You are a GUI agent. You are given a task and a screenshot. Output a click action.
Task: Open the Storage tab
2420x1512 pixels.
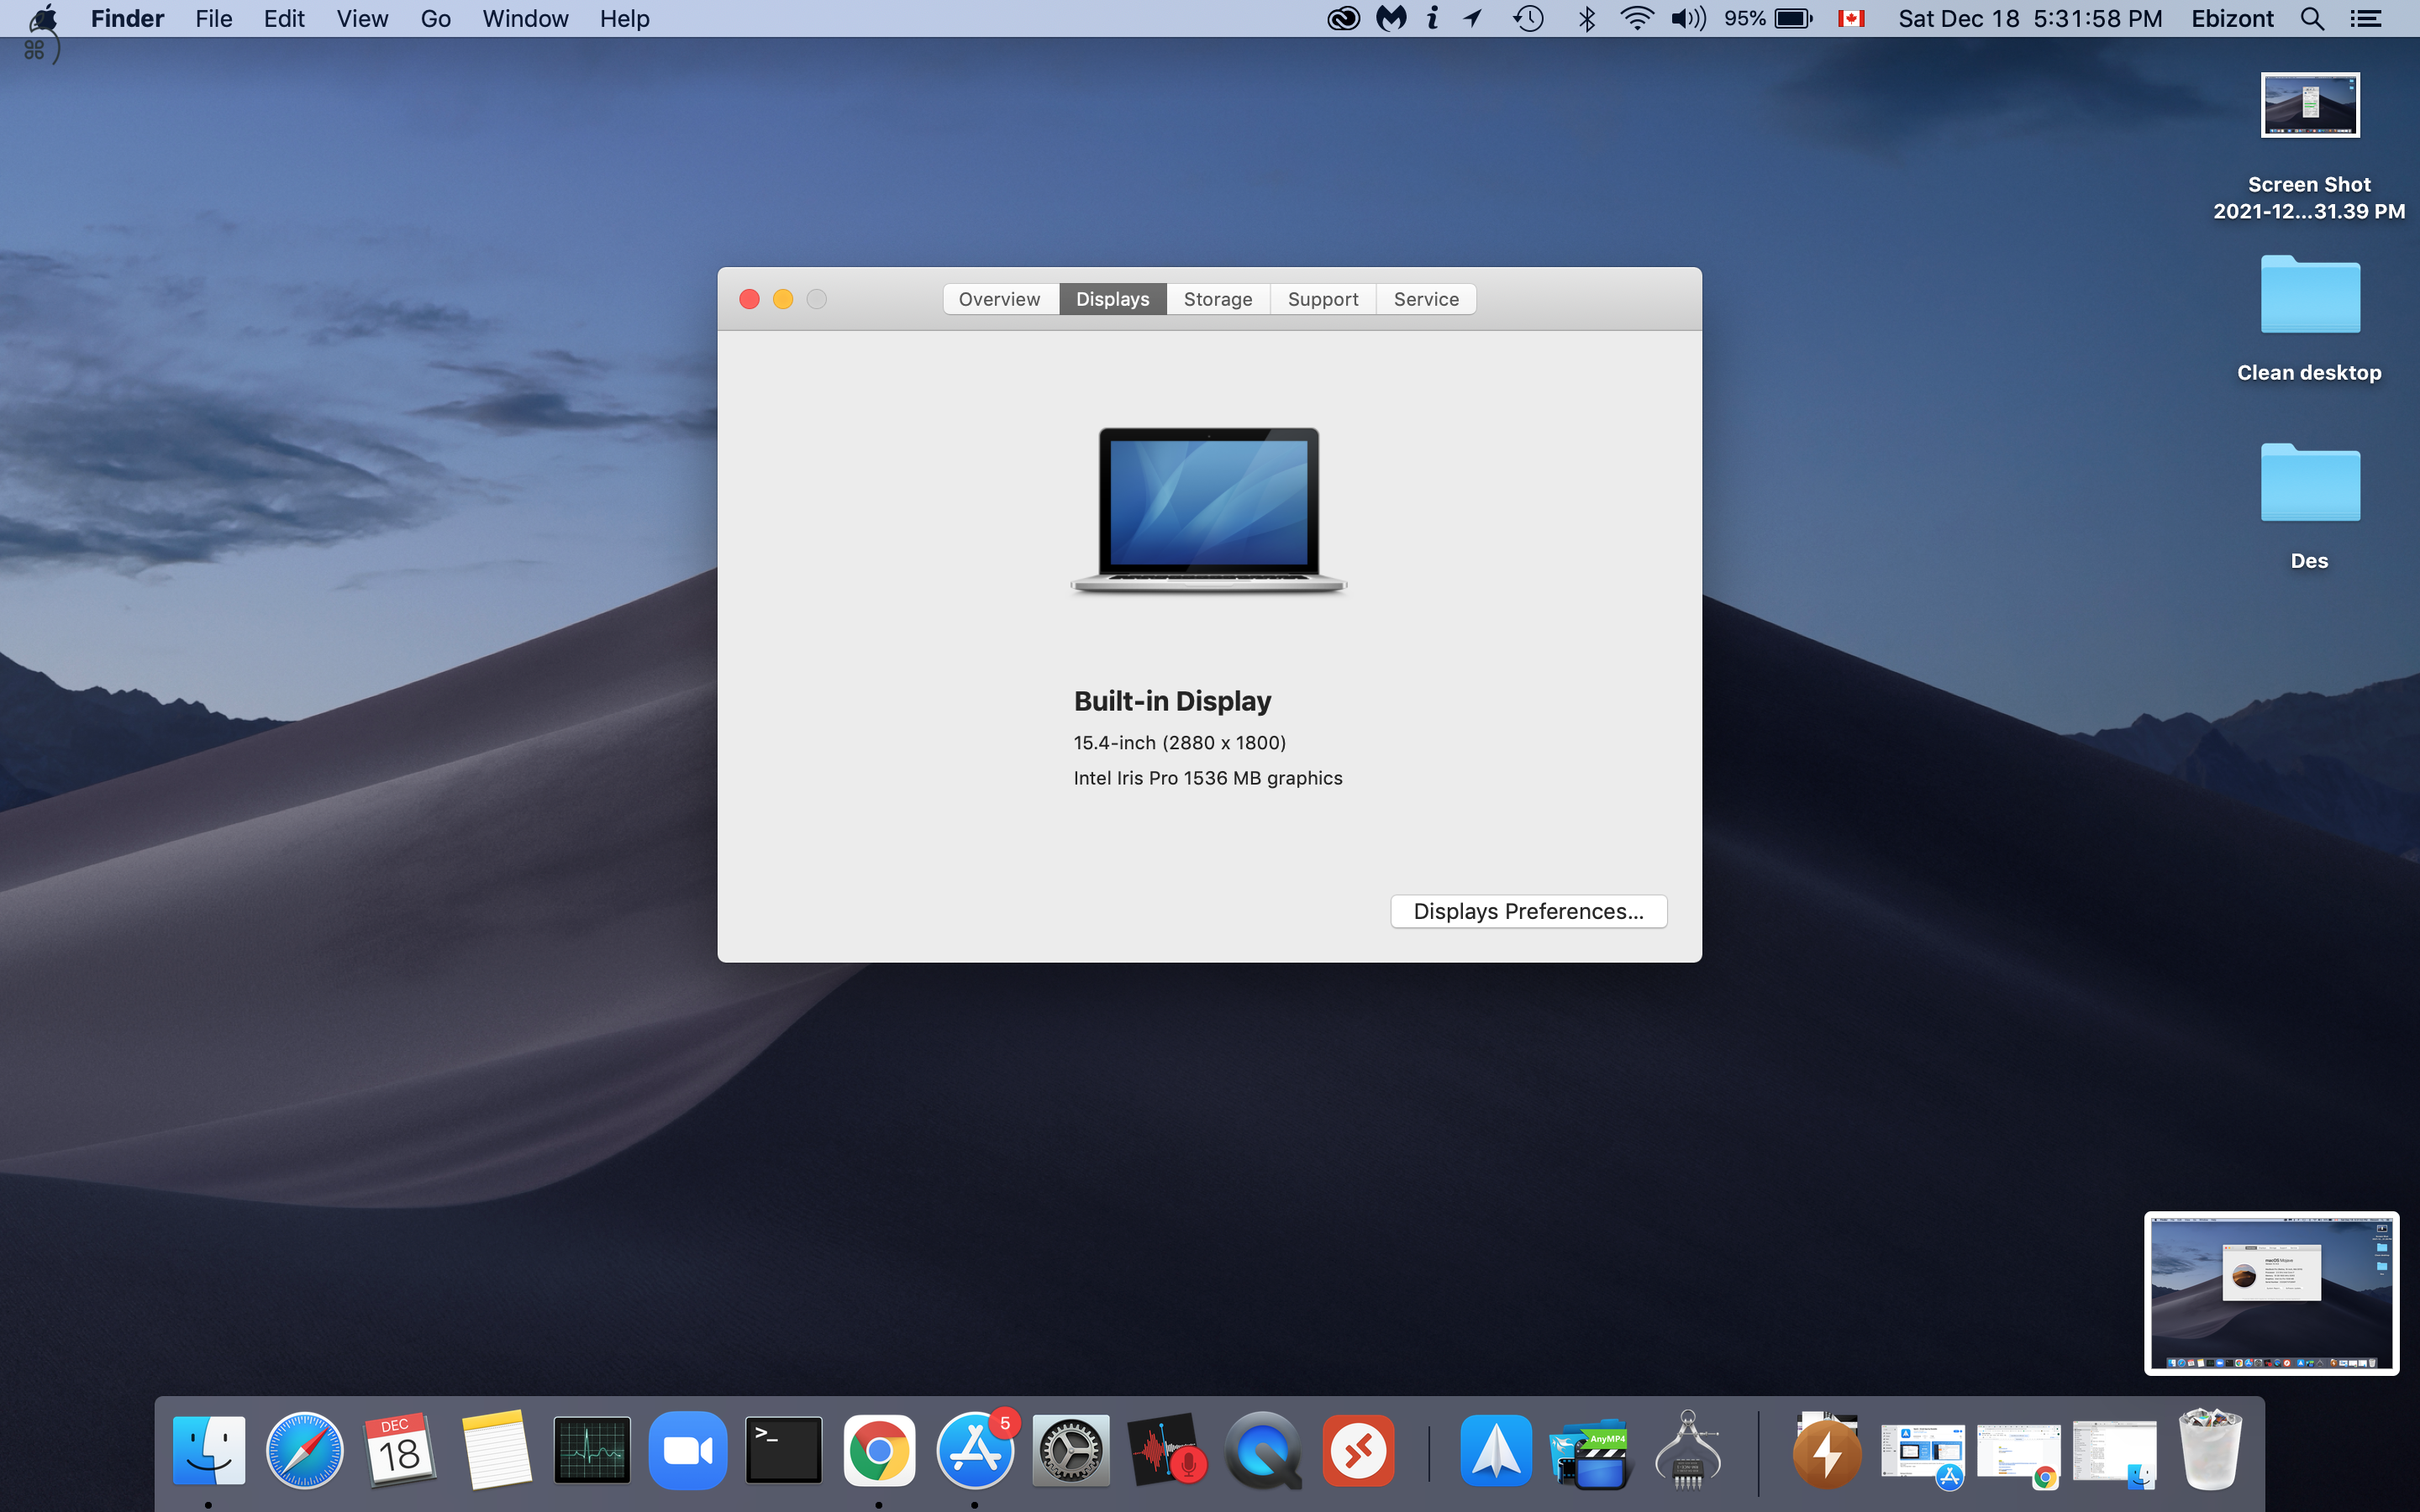[1218, 299]
